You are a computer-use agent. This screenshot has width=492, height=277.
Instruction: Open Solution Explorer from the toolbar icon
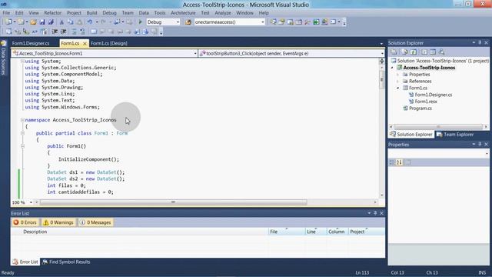(274, 22)
